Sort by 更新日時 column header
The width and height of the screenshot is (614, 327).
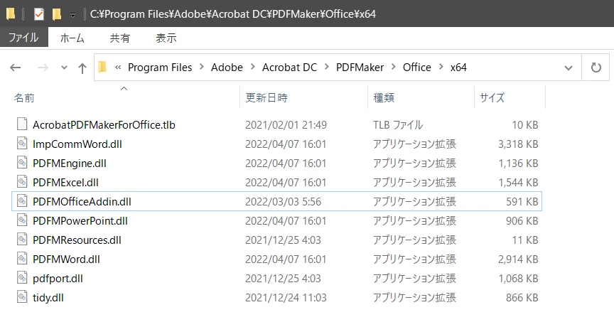[x=266, y=98]
